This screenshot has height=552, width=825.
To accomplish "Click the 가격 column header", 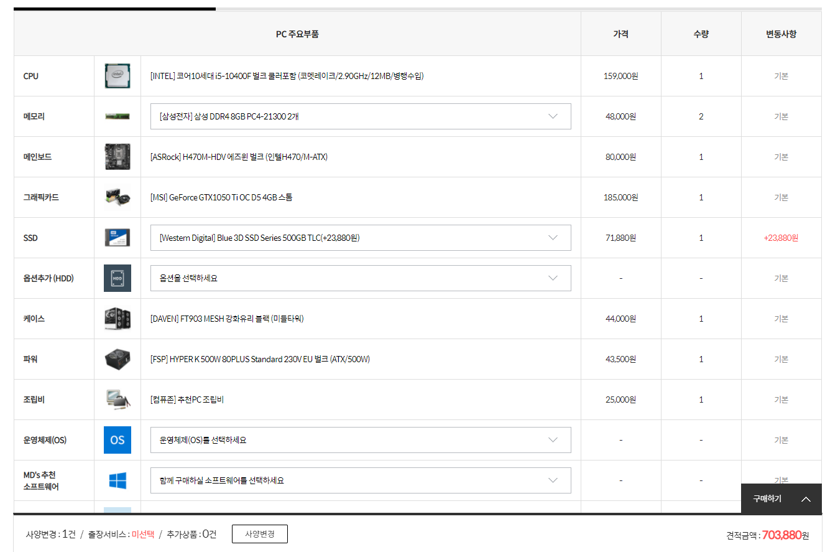I will [x=620, y=34].
